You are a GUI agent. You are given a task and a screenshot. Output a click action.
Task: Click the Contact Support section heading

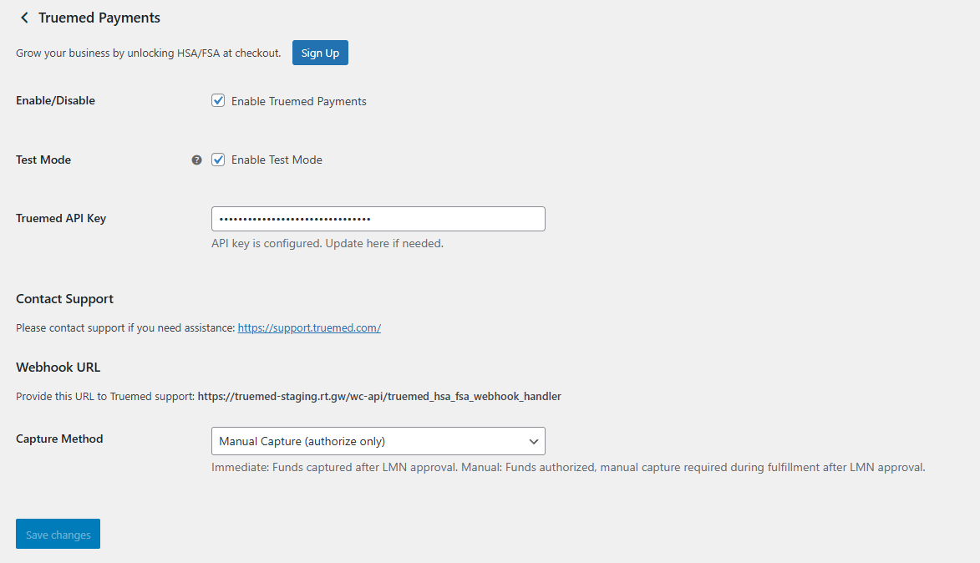click(64, 298)
